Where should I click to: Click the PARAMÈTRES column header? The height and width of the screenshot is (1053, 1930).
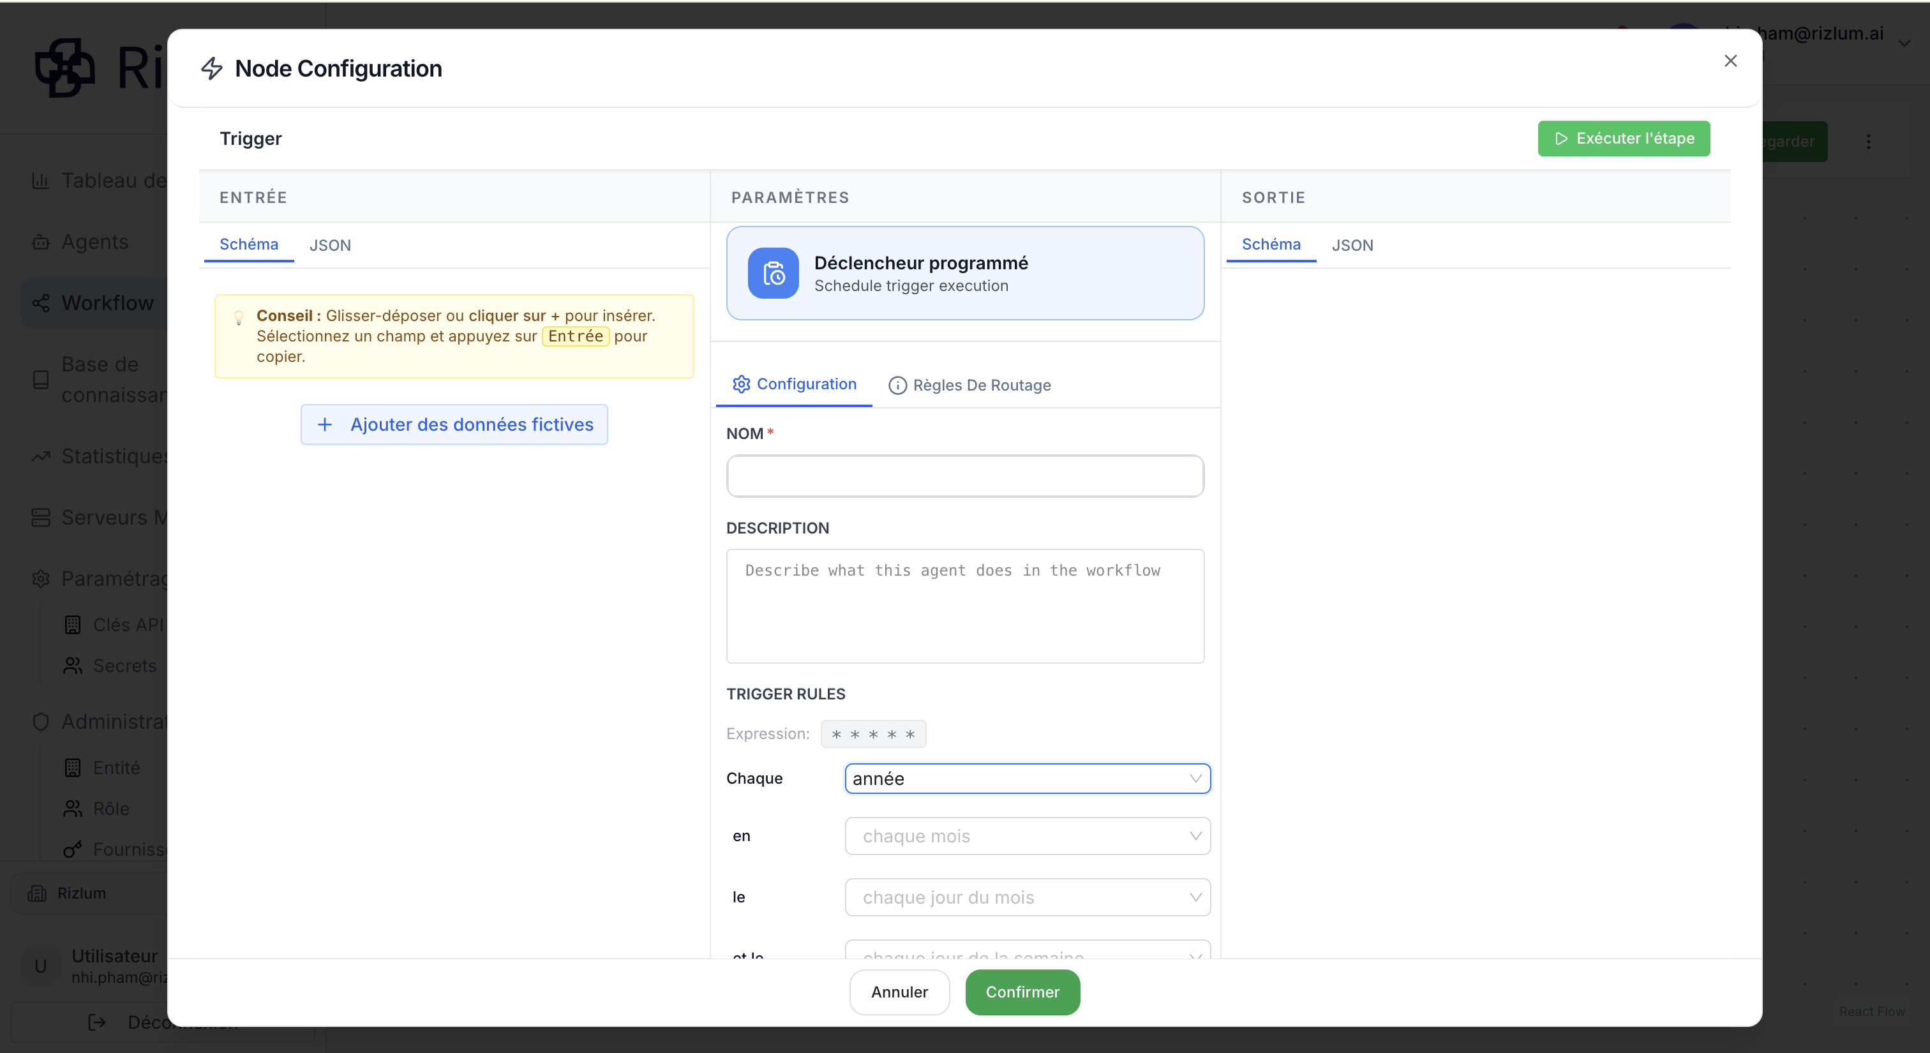point(789,198)
